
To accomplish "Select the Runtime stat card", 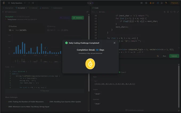I will (25, 28).
